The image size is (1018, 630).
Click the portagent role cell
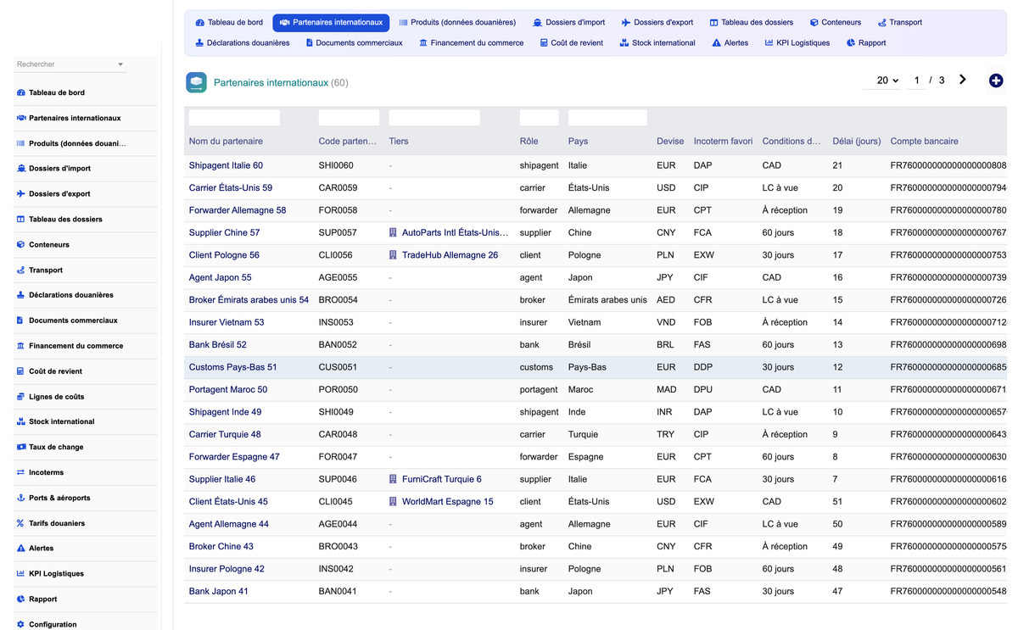click(539, 390)
